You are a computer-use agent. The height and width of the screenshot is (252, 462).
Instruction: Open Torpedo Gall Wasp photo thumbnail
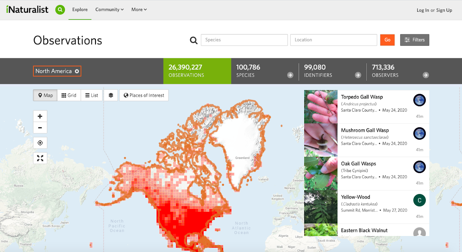(x=321, y=107)
